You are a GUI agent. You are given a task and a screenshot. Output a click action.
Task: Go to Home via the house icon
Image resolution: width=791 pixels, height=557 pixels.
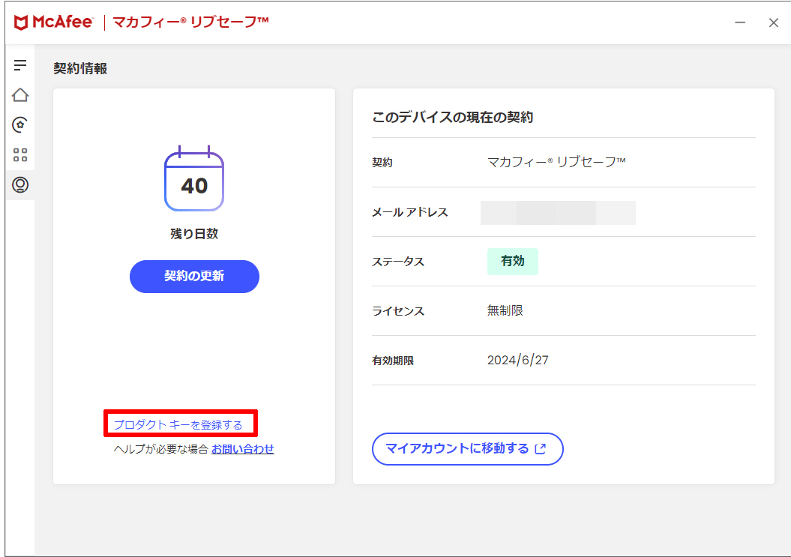coord(20,95)
